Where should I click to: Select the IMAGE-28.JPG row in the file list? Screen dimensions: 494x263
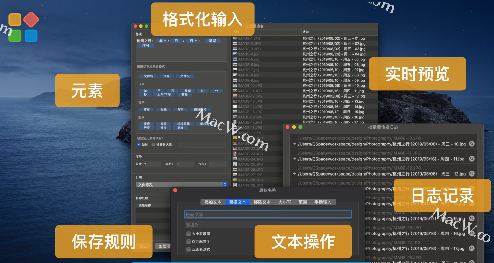[257, 180]
